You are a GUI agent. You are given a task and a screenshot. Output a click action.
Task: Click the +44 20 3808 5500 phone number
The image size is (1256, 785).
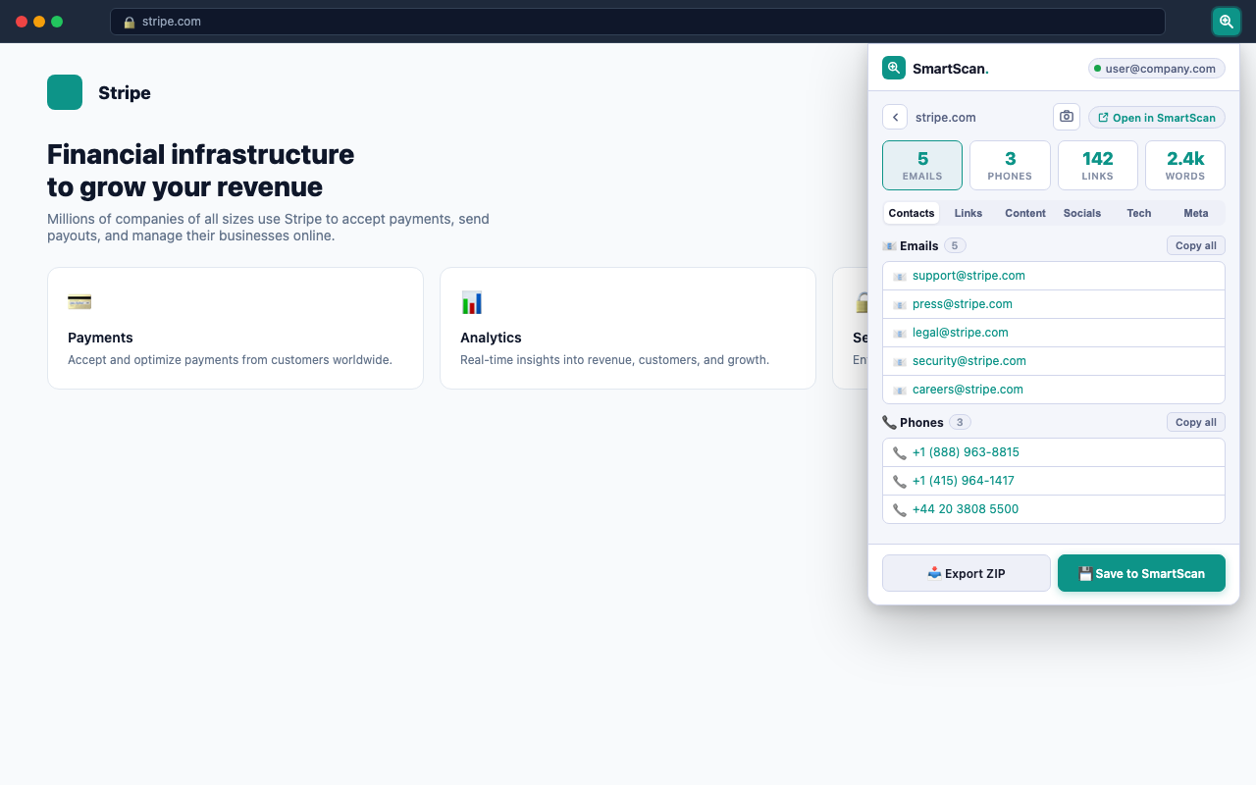tap(966, 509)
